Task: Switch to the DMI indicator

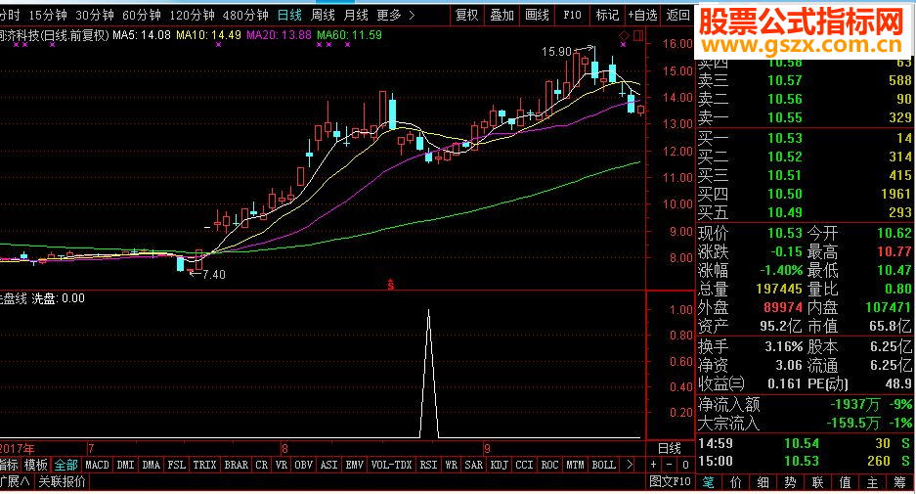Action: click(x=125, y=466)
